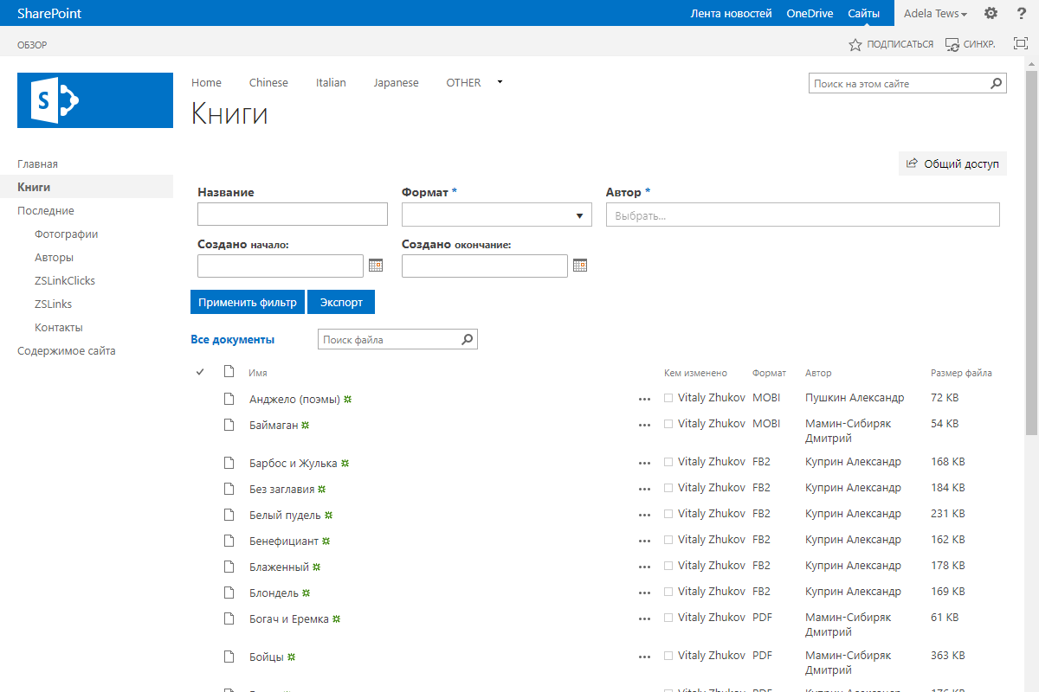
Task: Click the document icon of Богач и Еремка
Action: (x=229, y=618)
